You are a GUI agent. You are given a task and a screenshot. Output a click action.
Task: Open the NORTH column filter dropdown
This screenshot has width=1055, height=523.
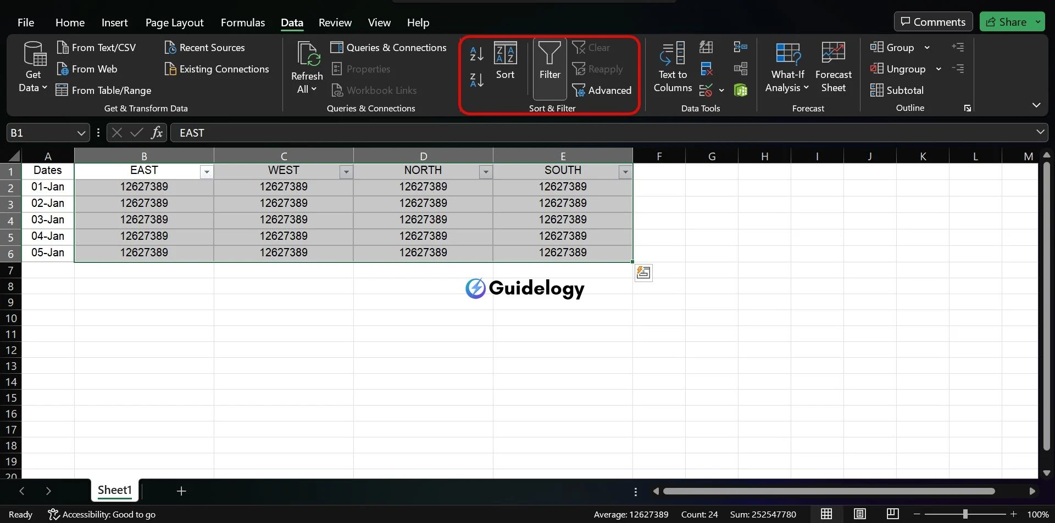pos(486,172)
